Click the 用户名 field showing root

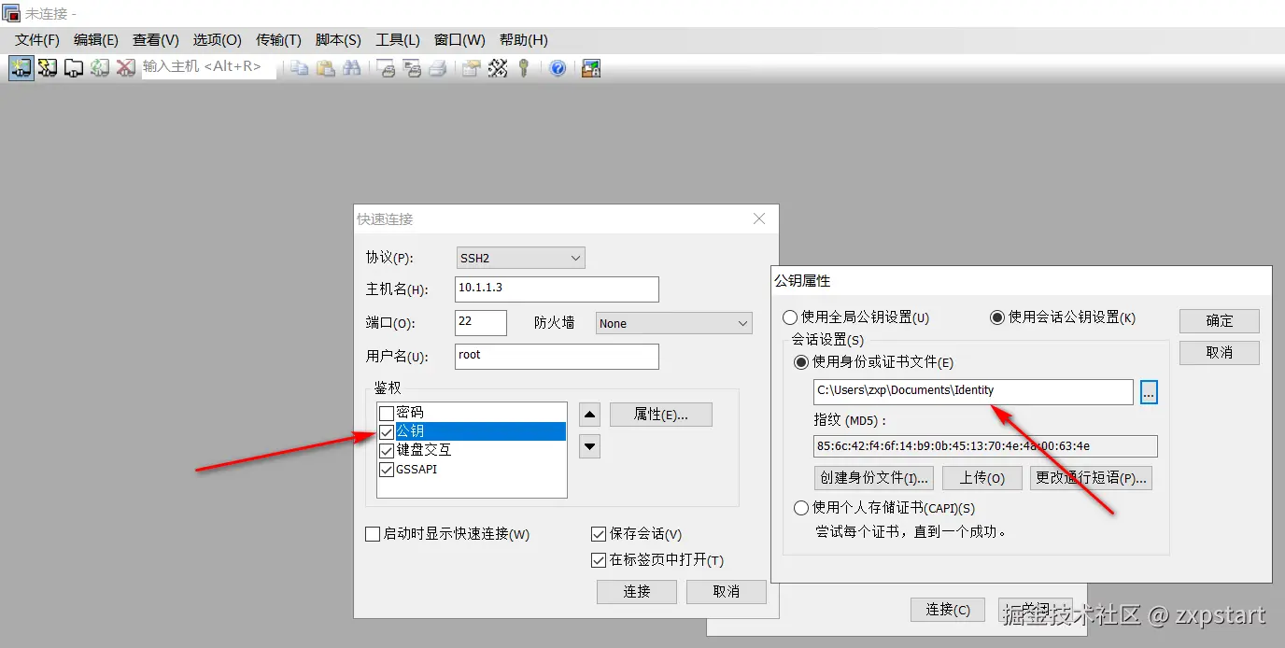[558, 357]
